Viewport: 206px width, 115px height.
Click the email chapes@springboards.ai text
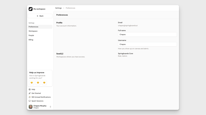click(x=128, y=26)
